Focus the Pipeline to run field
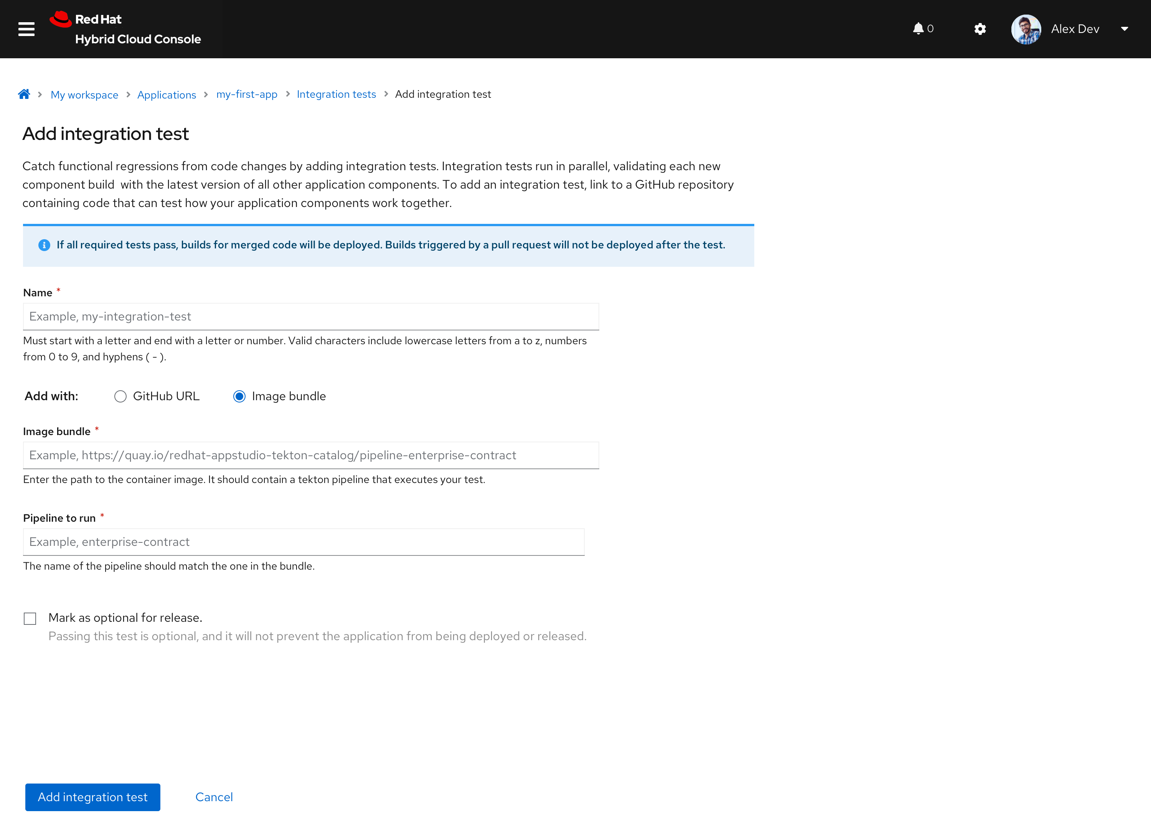The height and width of the screenshot is (828, 1151). pos(303,542)
